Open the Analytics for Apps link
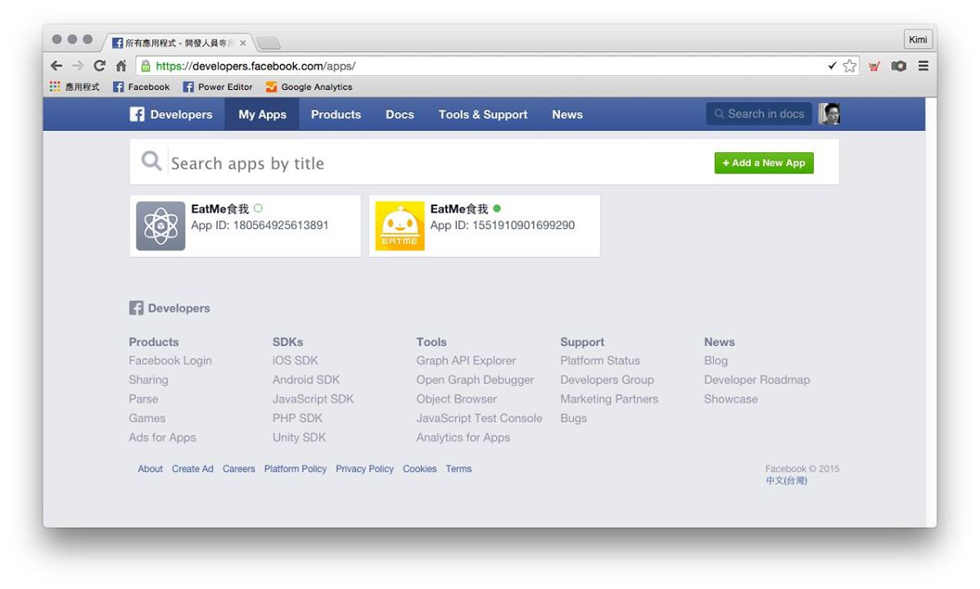This screenshot has height=589, width=980. [463, 438]
